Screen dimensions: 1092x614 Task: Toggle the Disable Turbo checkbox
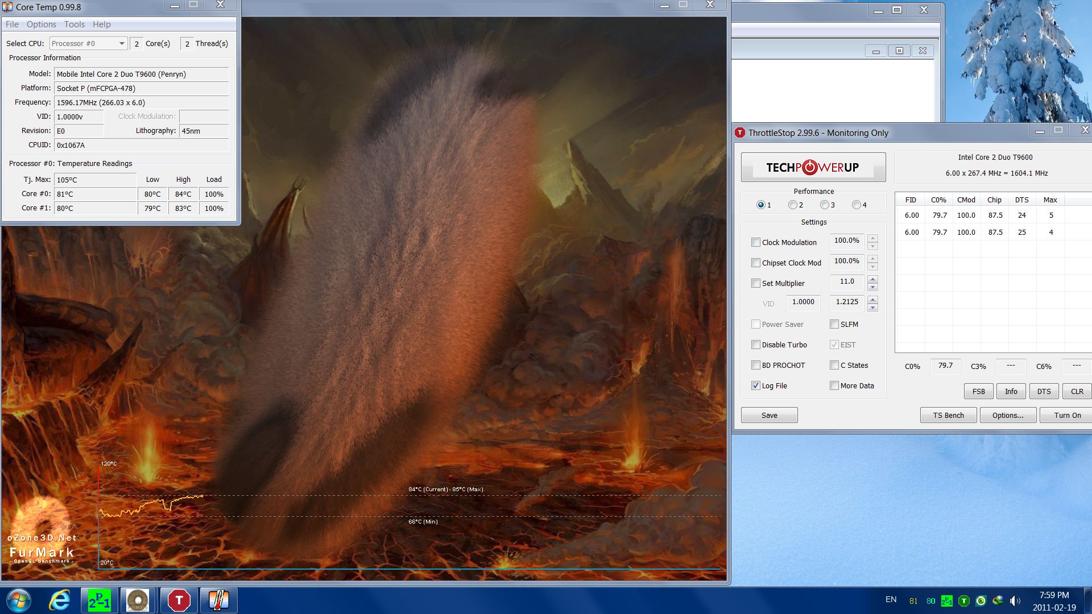756,345
